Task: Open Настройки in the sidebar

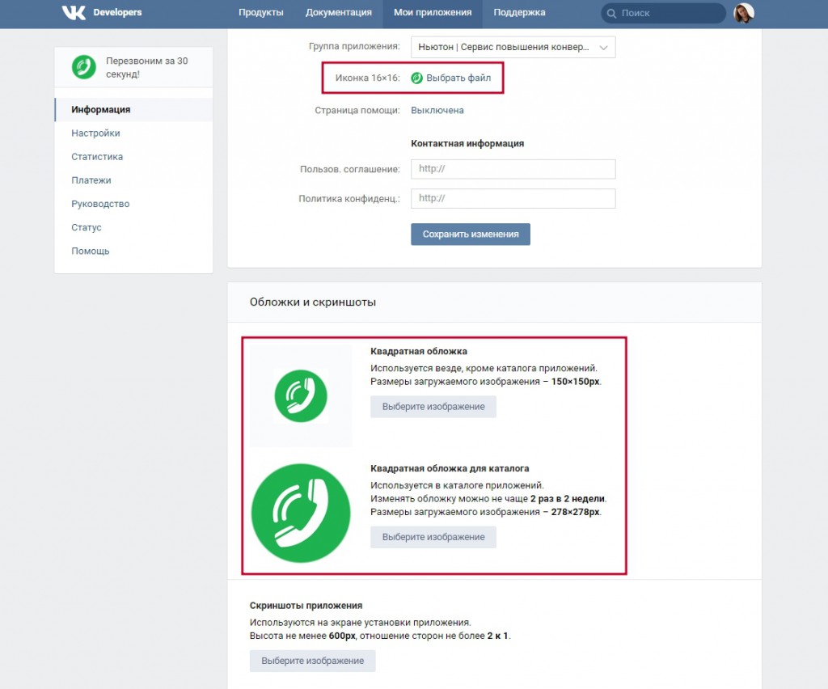Action: click(95, 133)
